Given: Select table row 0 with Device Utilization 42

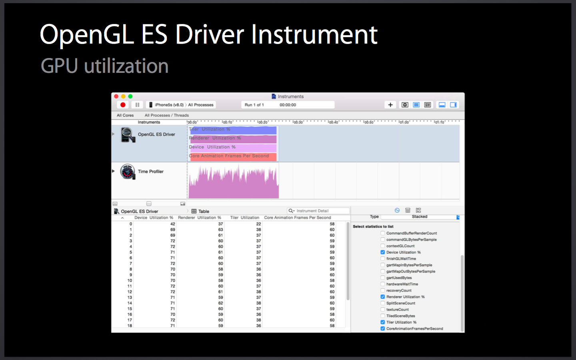Looking at the screenshot, I should [228, 224].
